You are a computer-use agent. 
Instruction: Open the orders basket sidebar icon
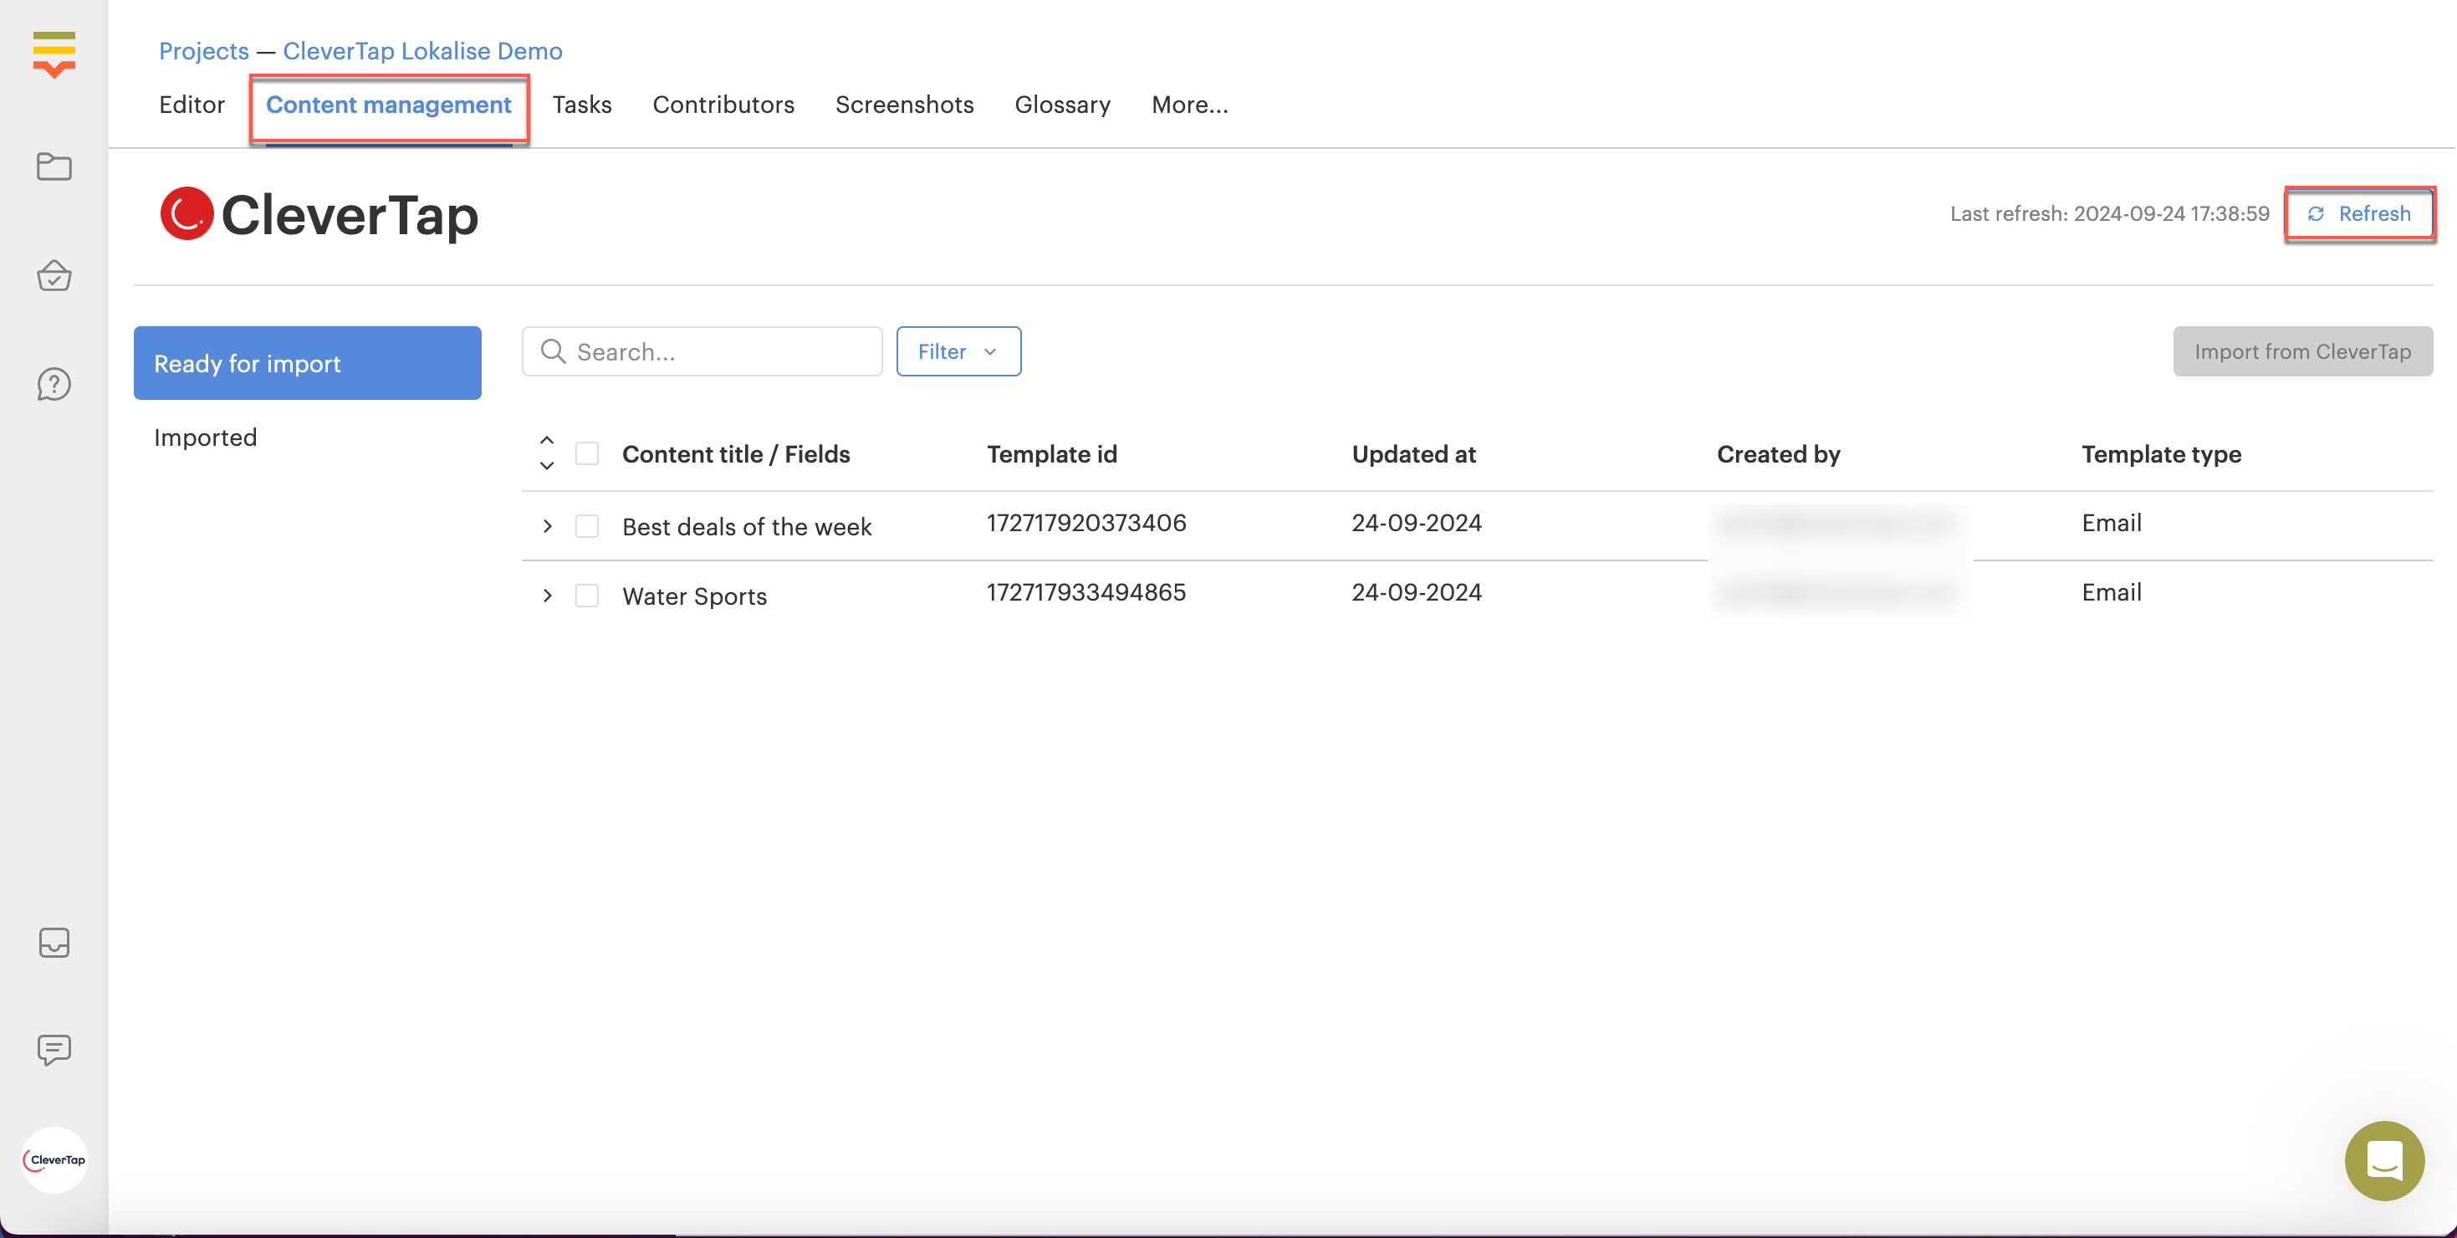coord(54,276)
